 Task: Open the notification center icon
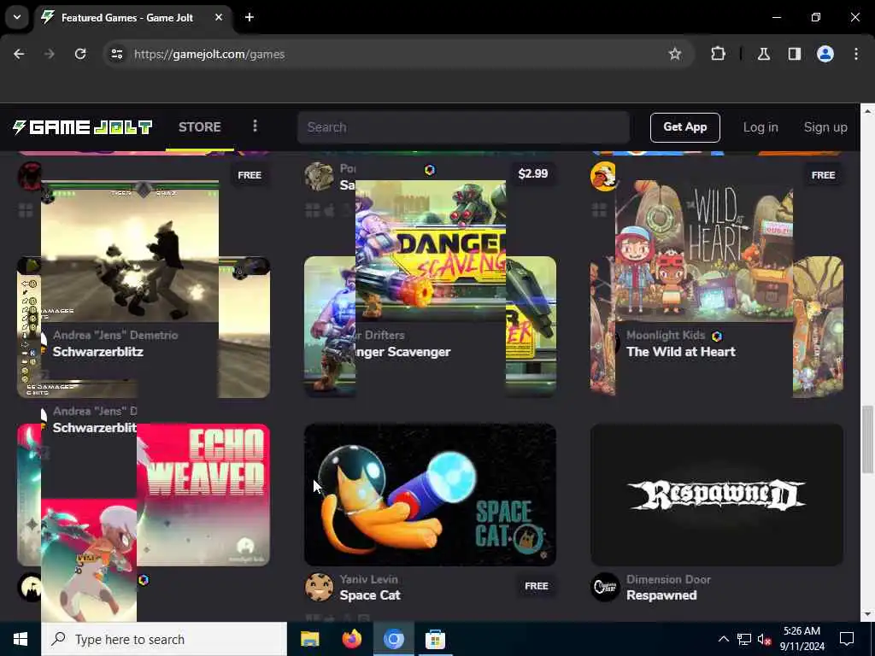coord(847,639)
